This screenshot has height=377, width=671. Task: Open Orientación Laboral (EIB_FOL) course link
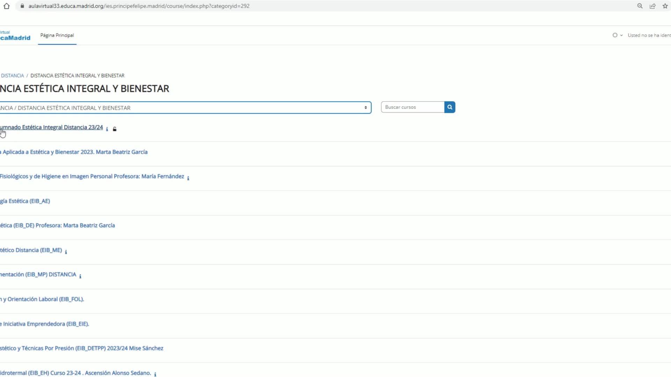coord(44,299)
